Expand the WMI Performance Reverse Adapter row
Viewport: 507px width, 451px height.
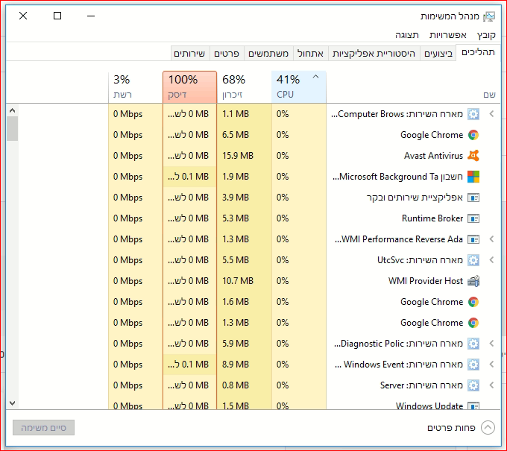491,239
